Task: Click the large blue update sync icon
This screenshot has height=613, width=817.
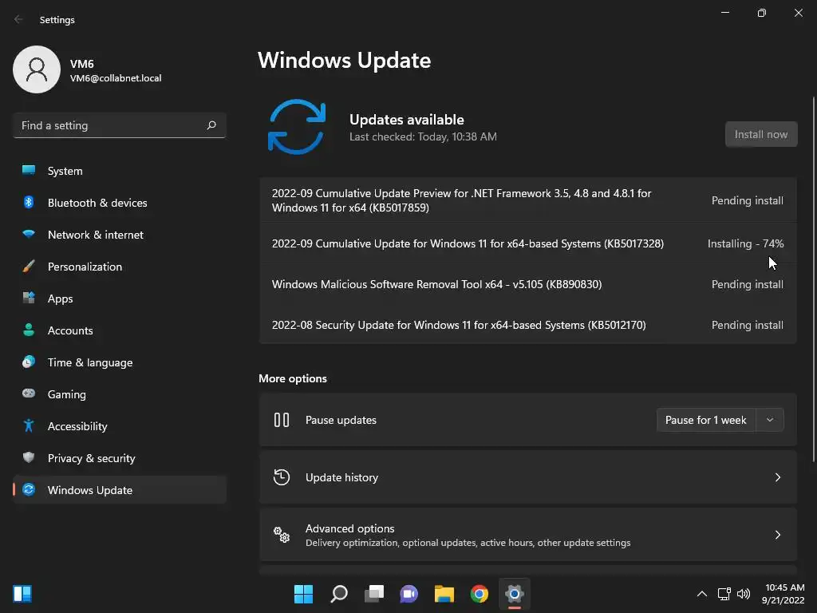Action: tap(297, 127)
